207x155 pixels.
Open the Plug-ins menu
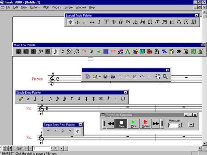coord(57,7)
